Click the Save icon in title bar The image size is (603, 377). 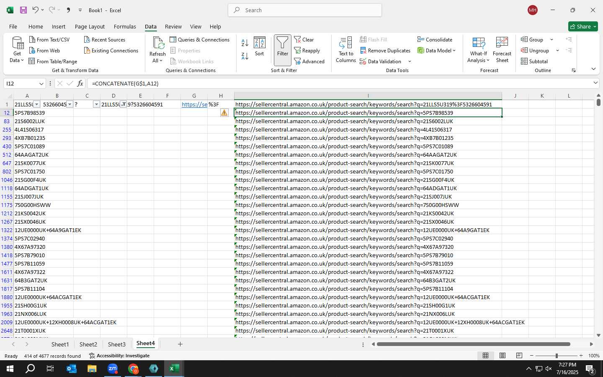click(23, 10)
